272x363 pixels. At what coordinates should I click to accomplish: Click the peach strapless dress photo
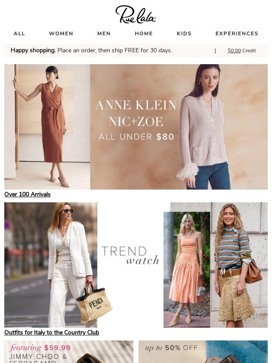(x=187, y=269)
